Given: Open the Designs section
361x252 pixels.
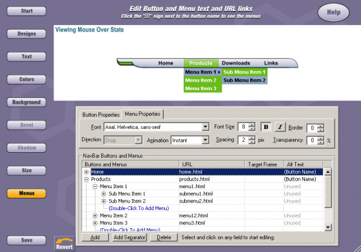Looking at the screenshot, I should coord(26,34).
